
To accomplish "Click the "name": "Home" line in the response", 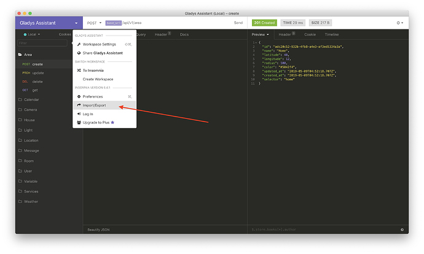I will [x=275, y=51].
